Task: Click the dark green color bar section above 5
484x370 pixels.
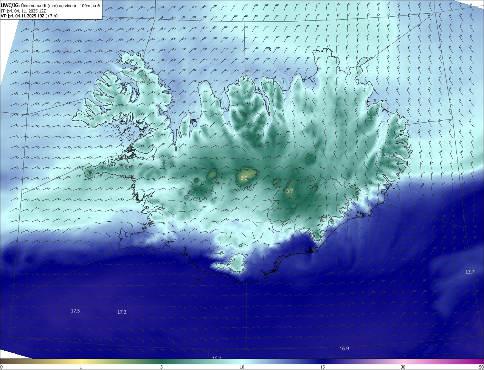Action: [x=161, y=362]
